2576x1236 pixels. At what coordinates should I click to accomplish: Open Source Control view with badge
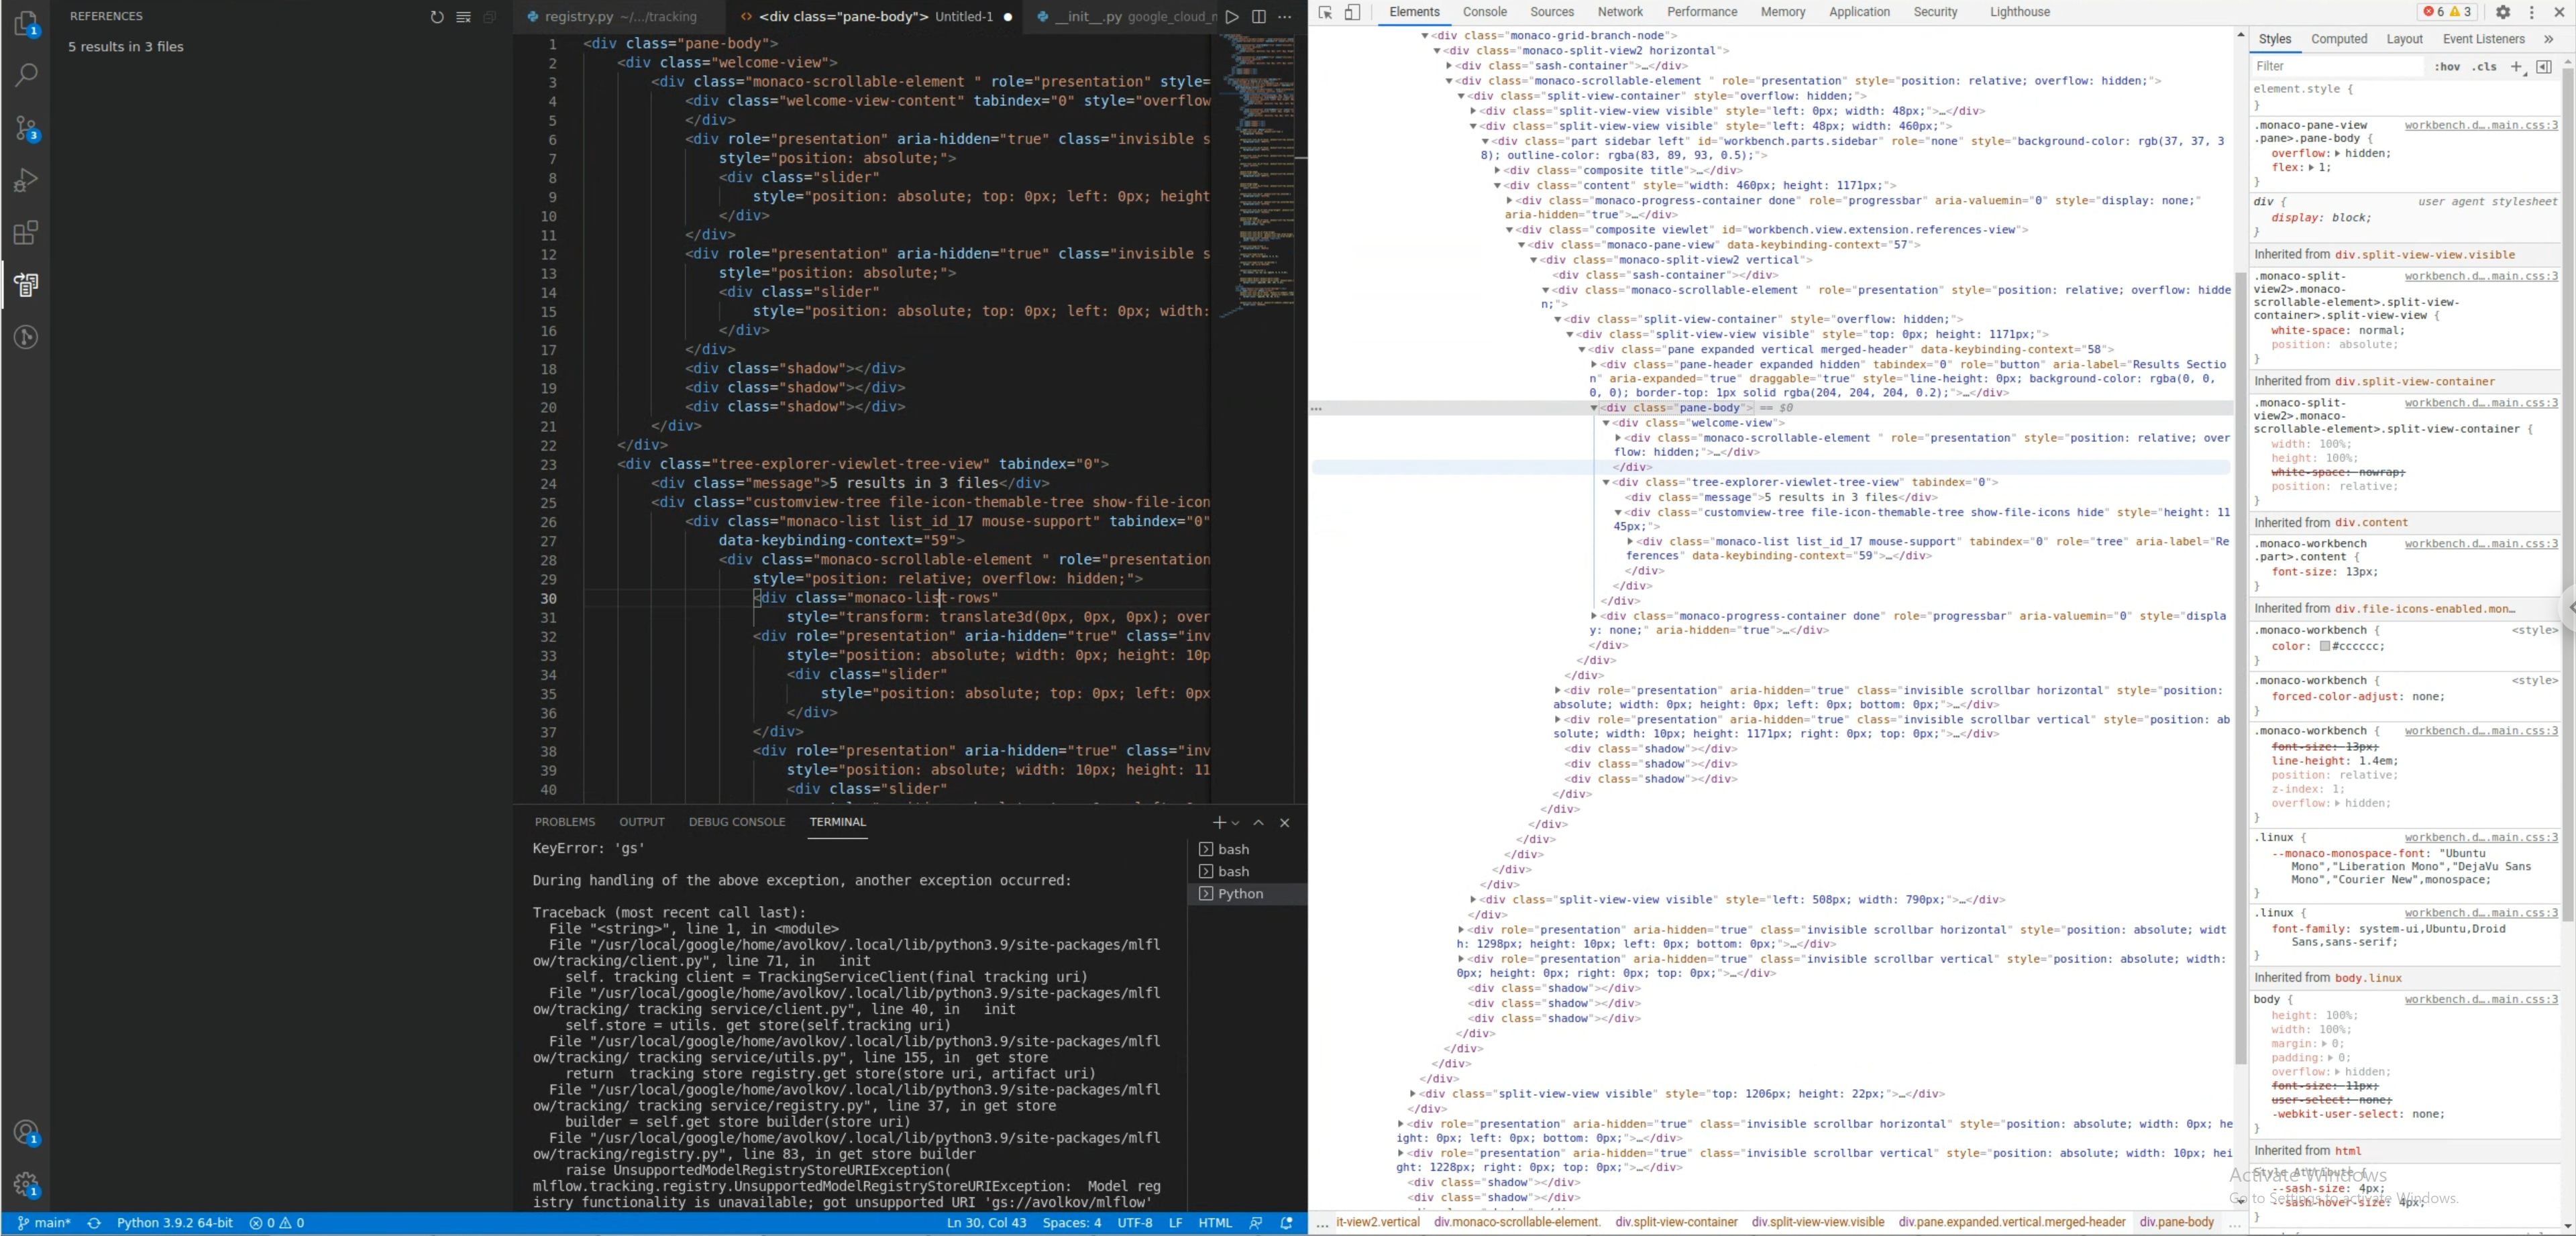(x=26, y=128)
